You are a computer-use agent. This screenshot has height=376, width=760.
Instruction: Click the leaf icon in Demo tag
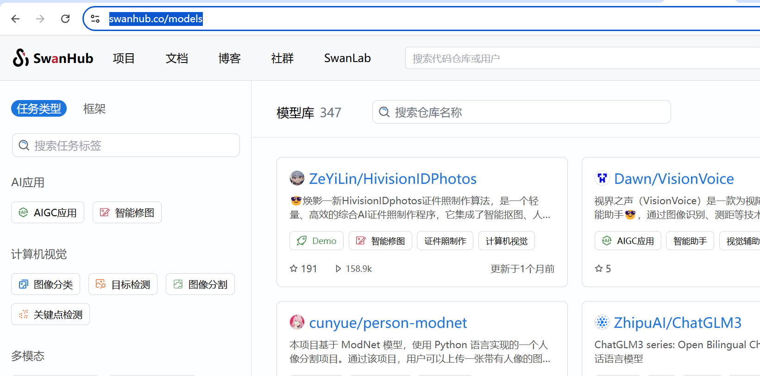pos(302,241)
